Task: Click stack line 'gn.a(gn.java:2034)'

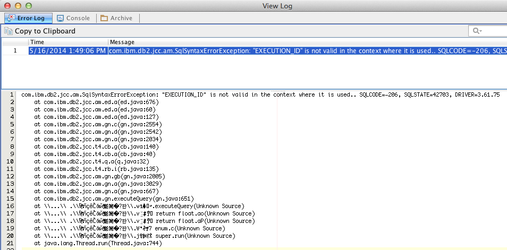Action: [98, 139]
